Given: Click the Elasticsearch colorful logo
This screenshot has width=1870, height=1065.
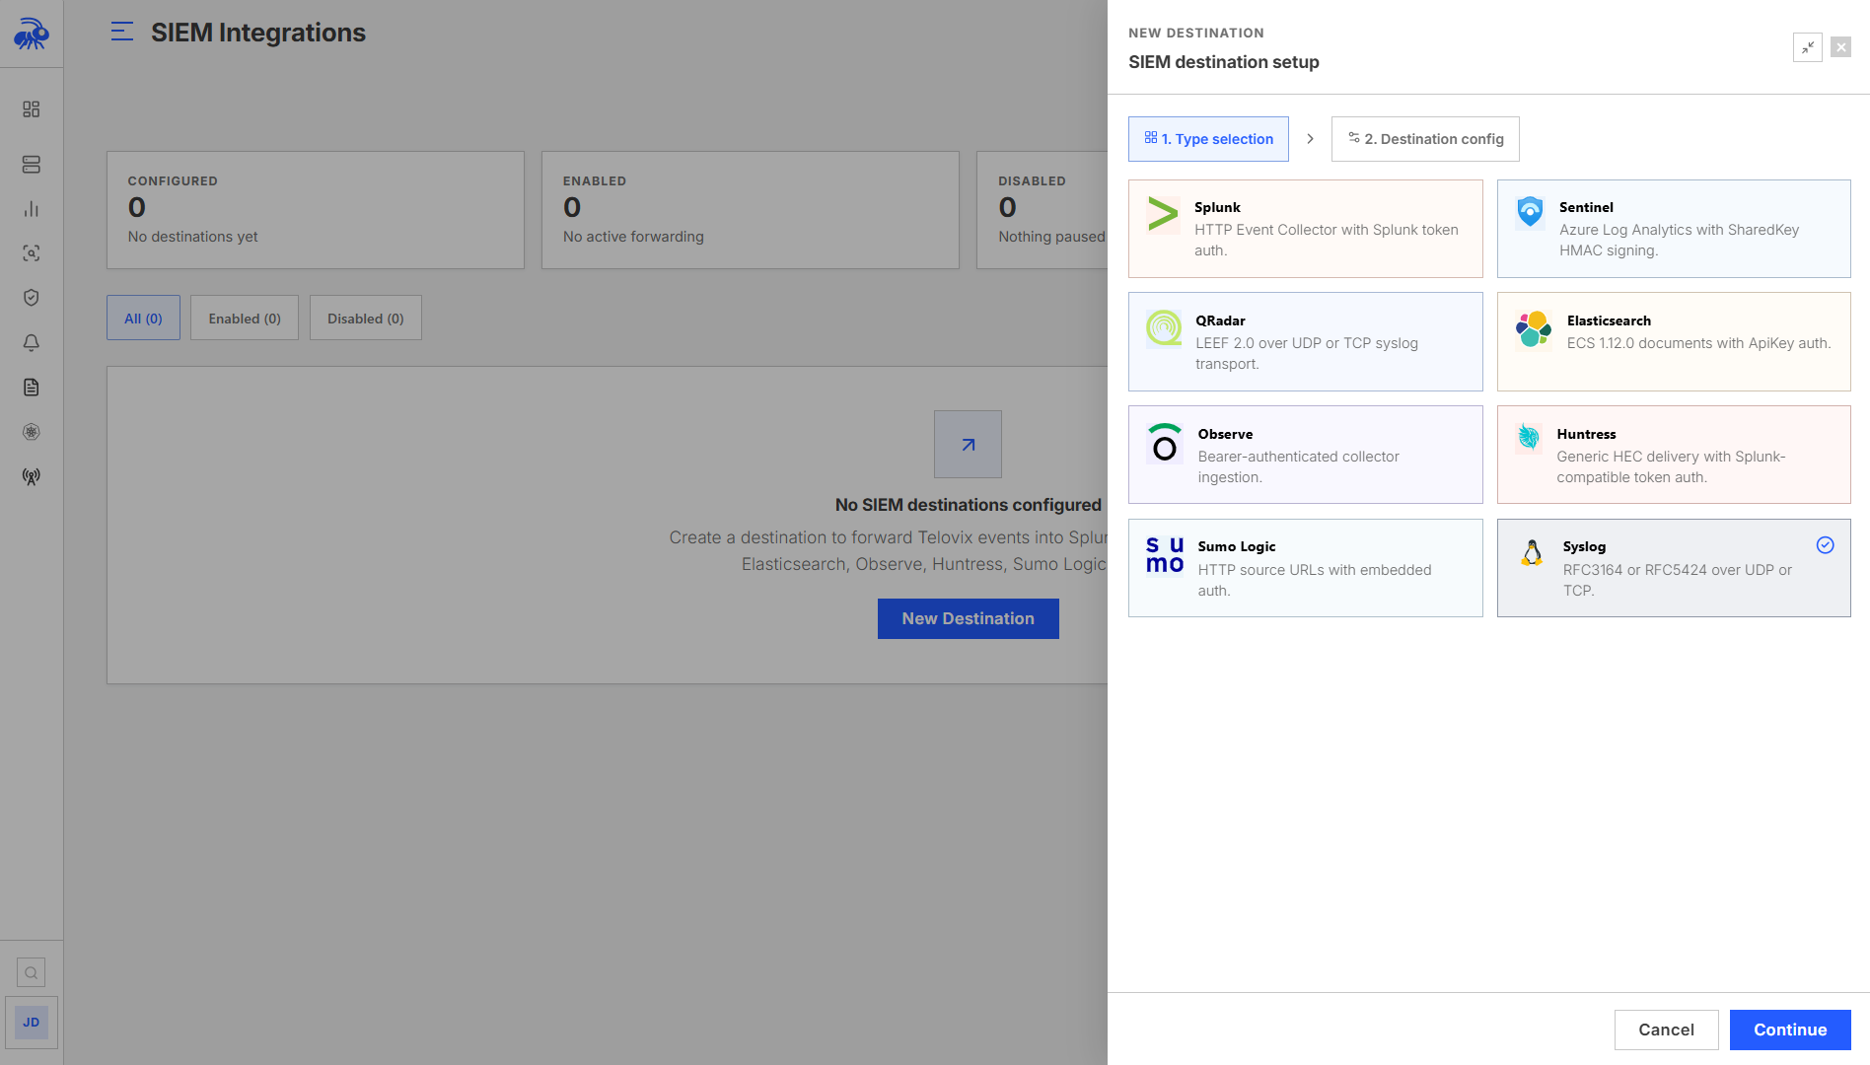Looking at the screenshot, I should [x=1534, y=328].
